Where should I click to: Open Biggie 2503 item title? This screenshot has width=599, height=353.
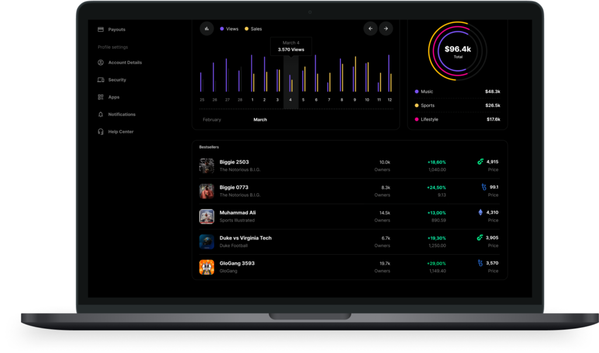point(234,162)
